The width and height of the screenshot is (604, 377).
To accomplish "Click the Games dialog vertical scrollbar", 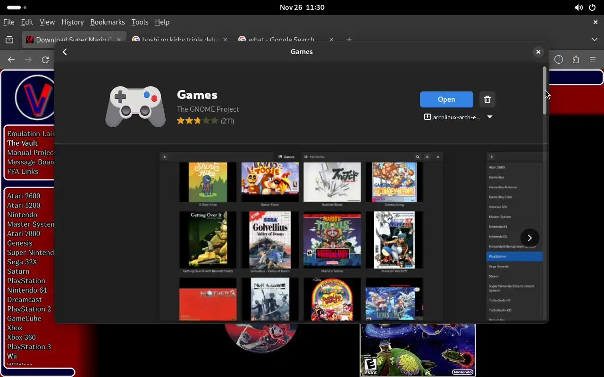I will point(544,90).
